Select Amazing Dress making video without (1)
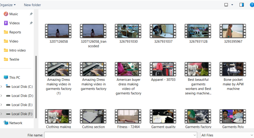Screen dimensions: 254x138 (x=93, y=76)
